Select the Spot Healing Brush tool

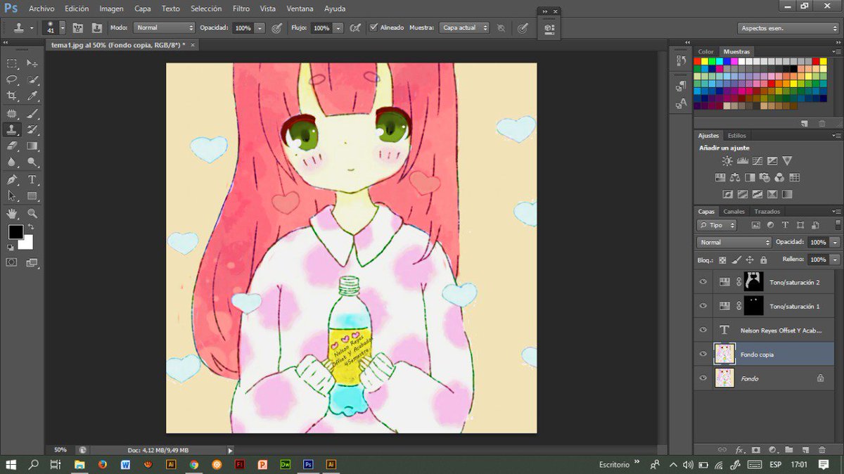tap(12, 113)
